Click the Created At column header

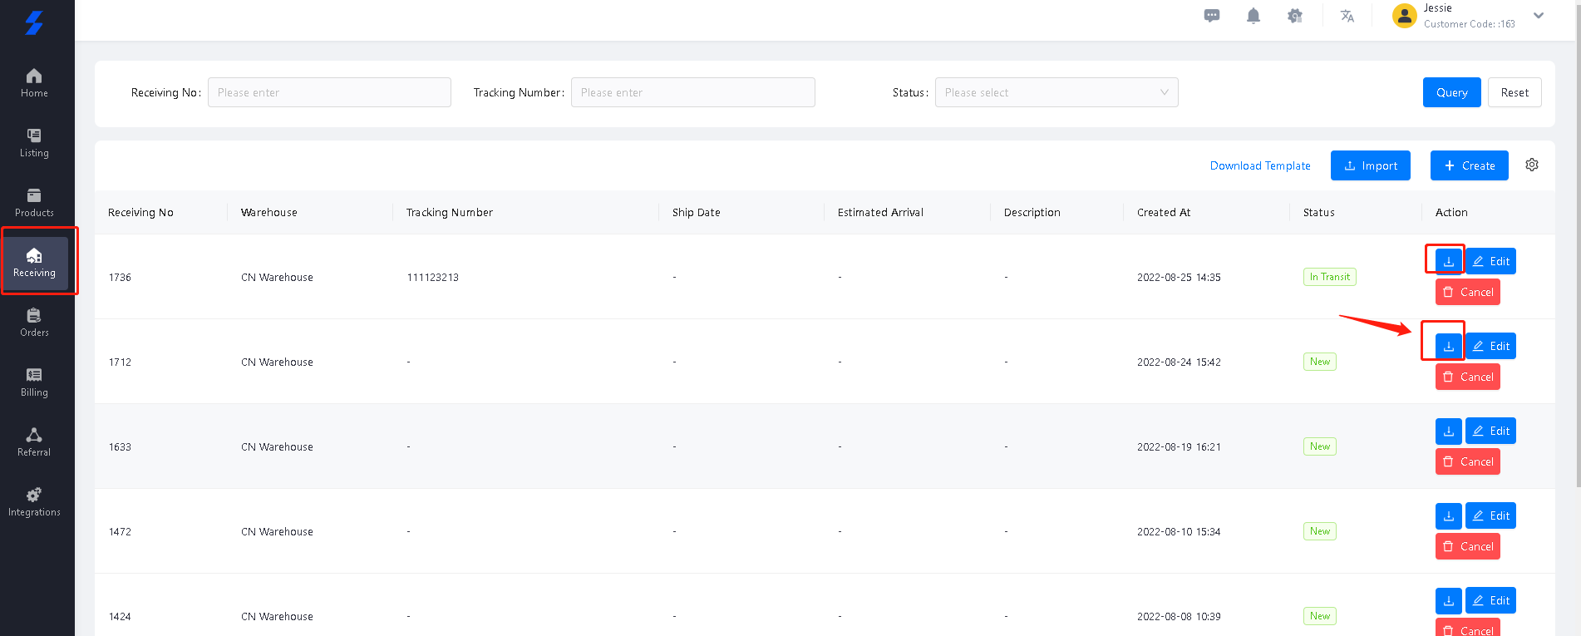tap(1164, 213)
